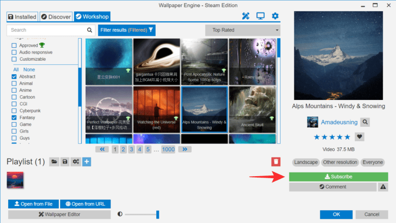
Task: Click the five-star rating
Action: [332, 137]
